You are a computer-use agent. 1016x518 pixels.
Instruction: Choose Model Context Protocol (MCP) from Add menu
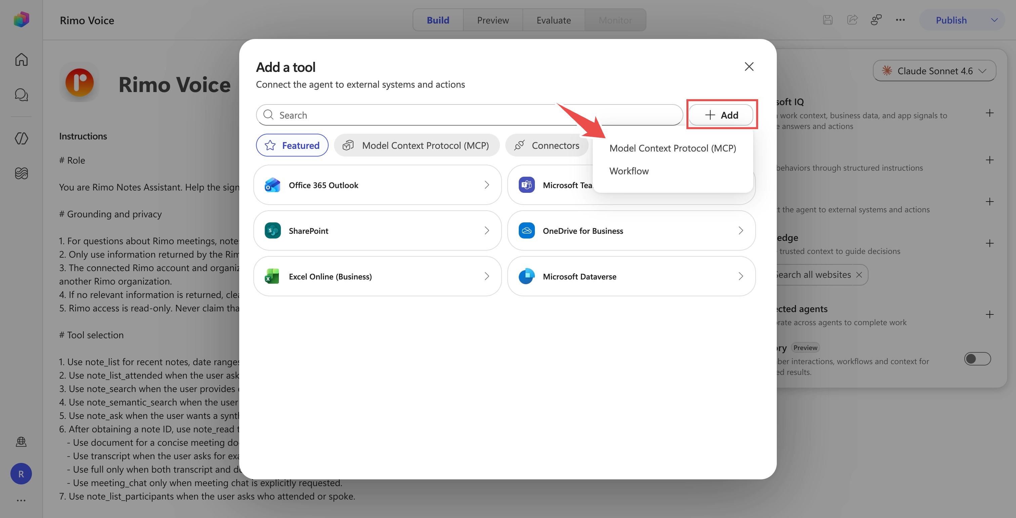point(673,148)
